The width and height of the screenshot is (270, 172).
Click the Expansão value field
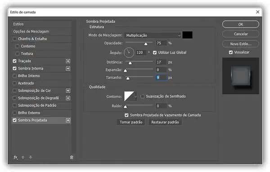(161, 70)
